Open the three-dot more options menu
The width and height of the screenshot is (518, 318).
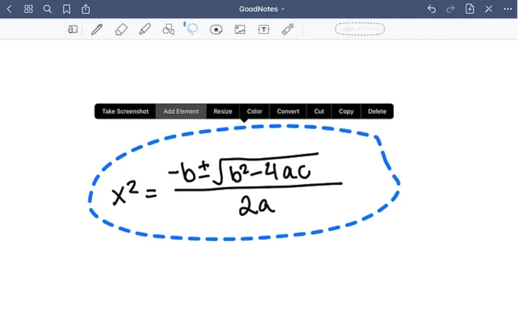[507, 9]
